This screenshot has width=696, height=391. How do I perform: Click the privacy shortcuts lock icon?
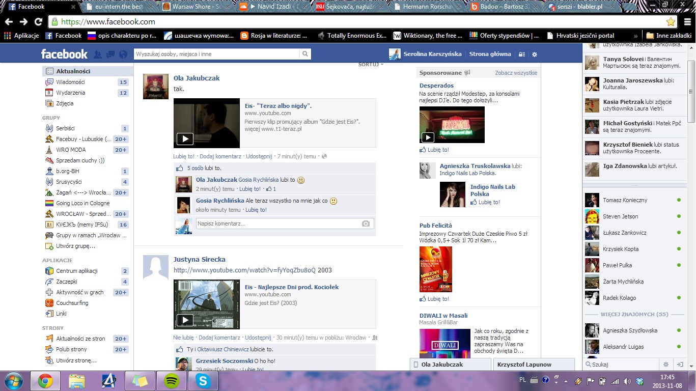522,54
